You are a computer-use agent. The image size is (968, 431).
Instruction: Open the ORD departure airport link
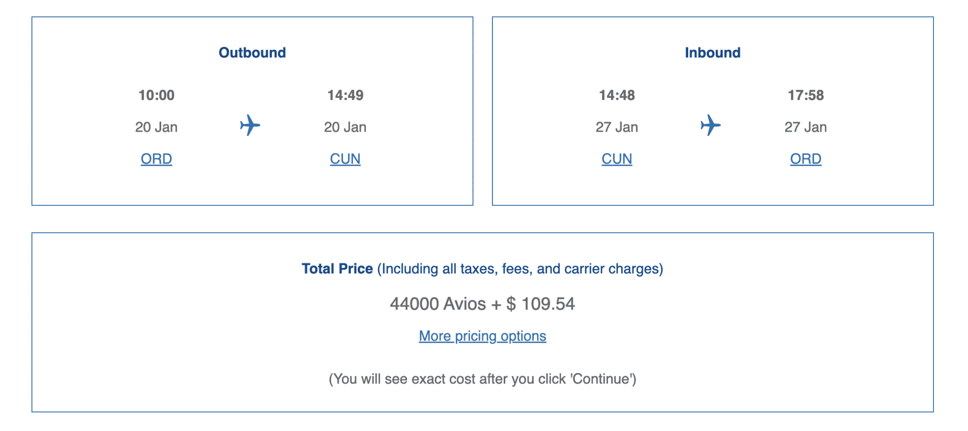click(x=156, y=159)
